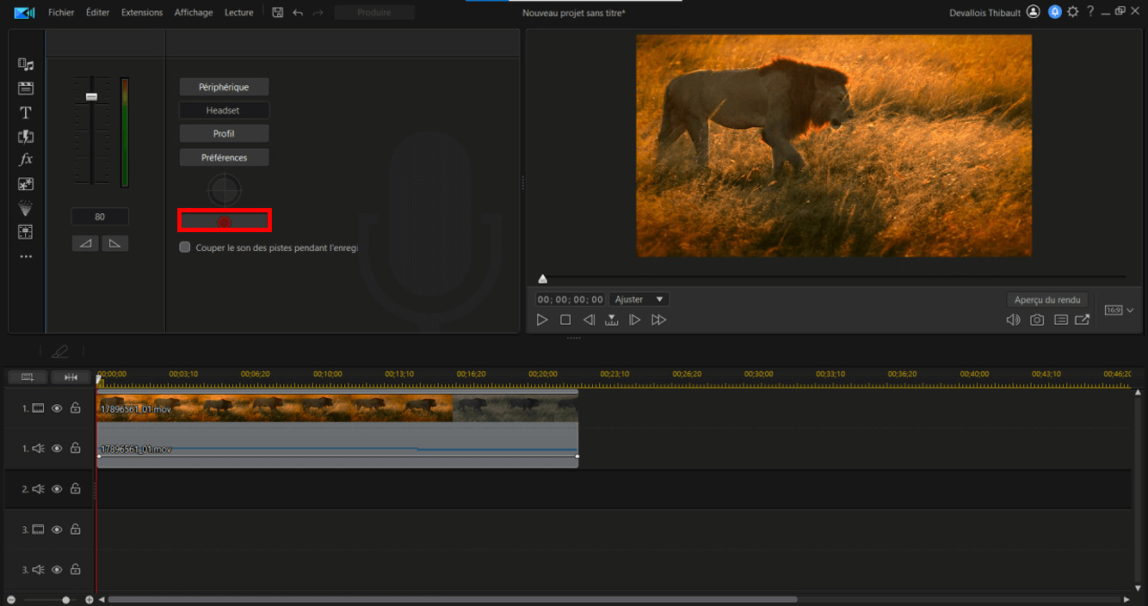
Task: Click the fit-timeline button beside track manager
Action: pyautogui.click(x=71, y=376)
